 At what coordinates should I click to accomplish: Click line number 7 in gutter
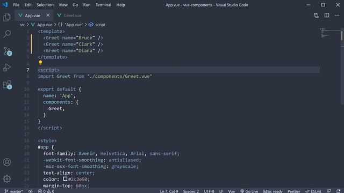click(28, 70)
